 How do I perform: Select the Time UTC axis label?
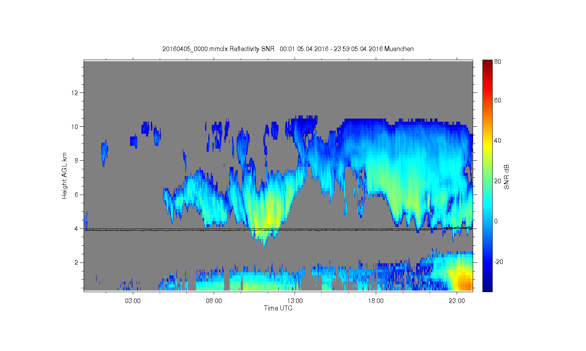pyautogui.click(x=278, y=308)
